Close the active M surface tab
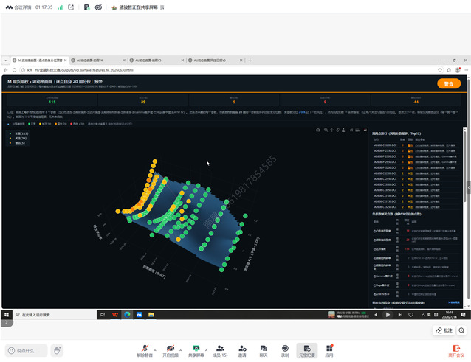 coord(66,60)
